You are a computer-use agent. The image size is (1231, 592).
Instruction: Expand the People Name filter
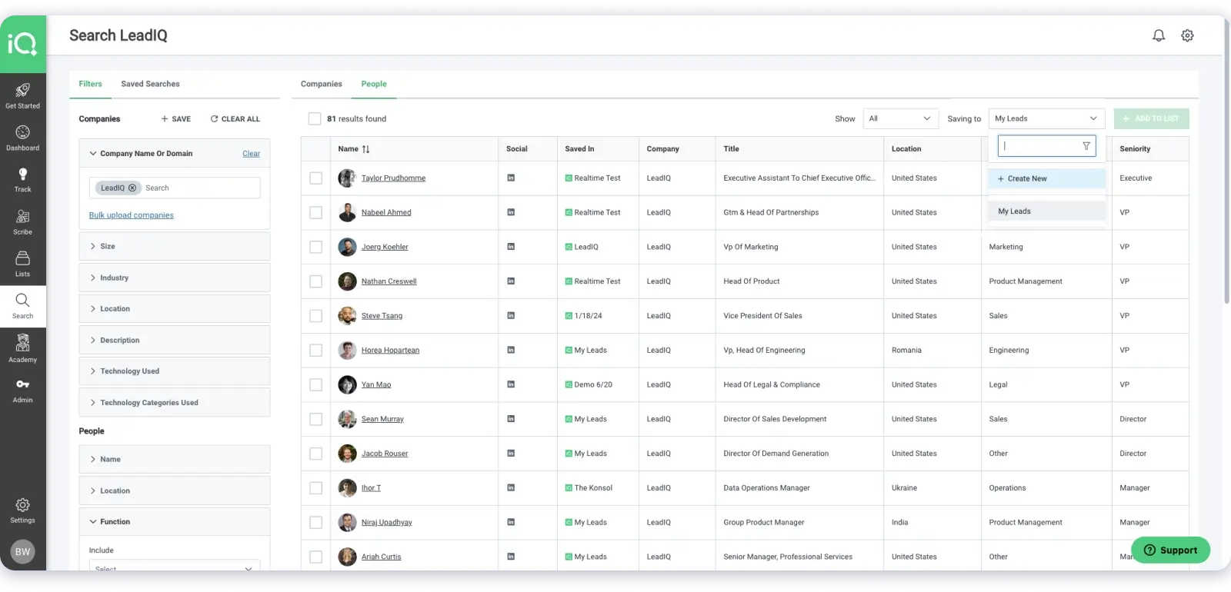point(174,459)
